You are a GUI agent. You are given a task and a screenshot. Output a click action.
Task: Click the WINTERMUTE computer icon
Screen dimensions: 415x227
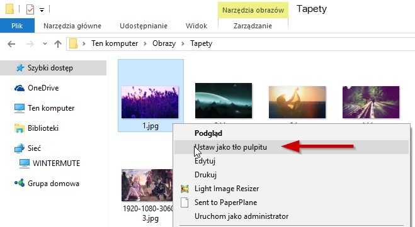tap(25, 163)
